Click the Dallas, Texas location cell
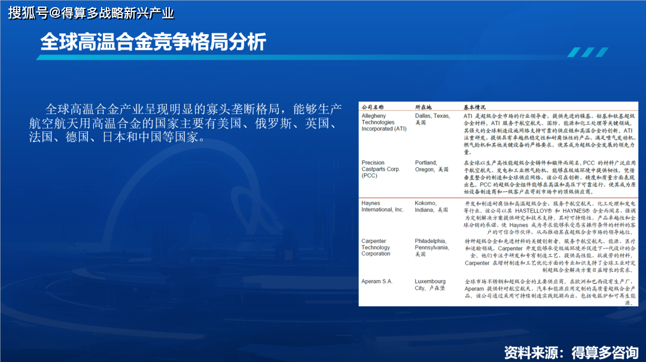 pos(432,119)
